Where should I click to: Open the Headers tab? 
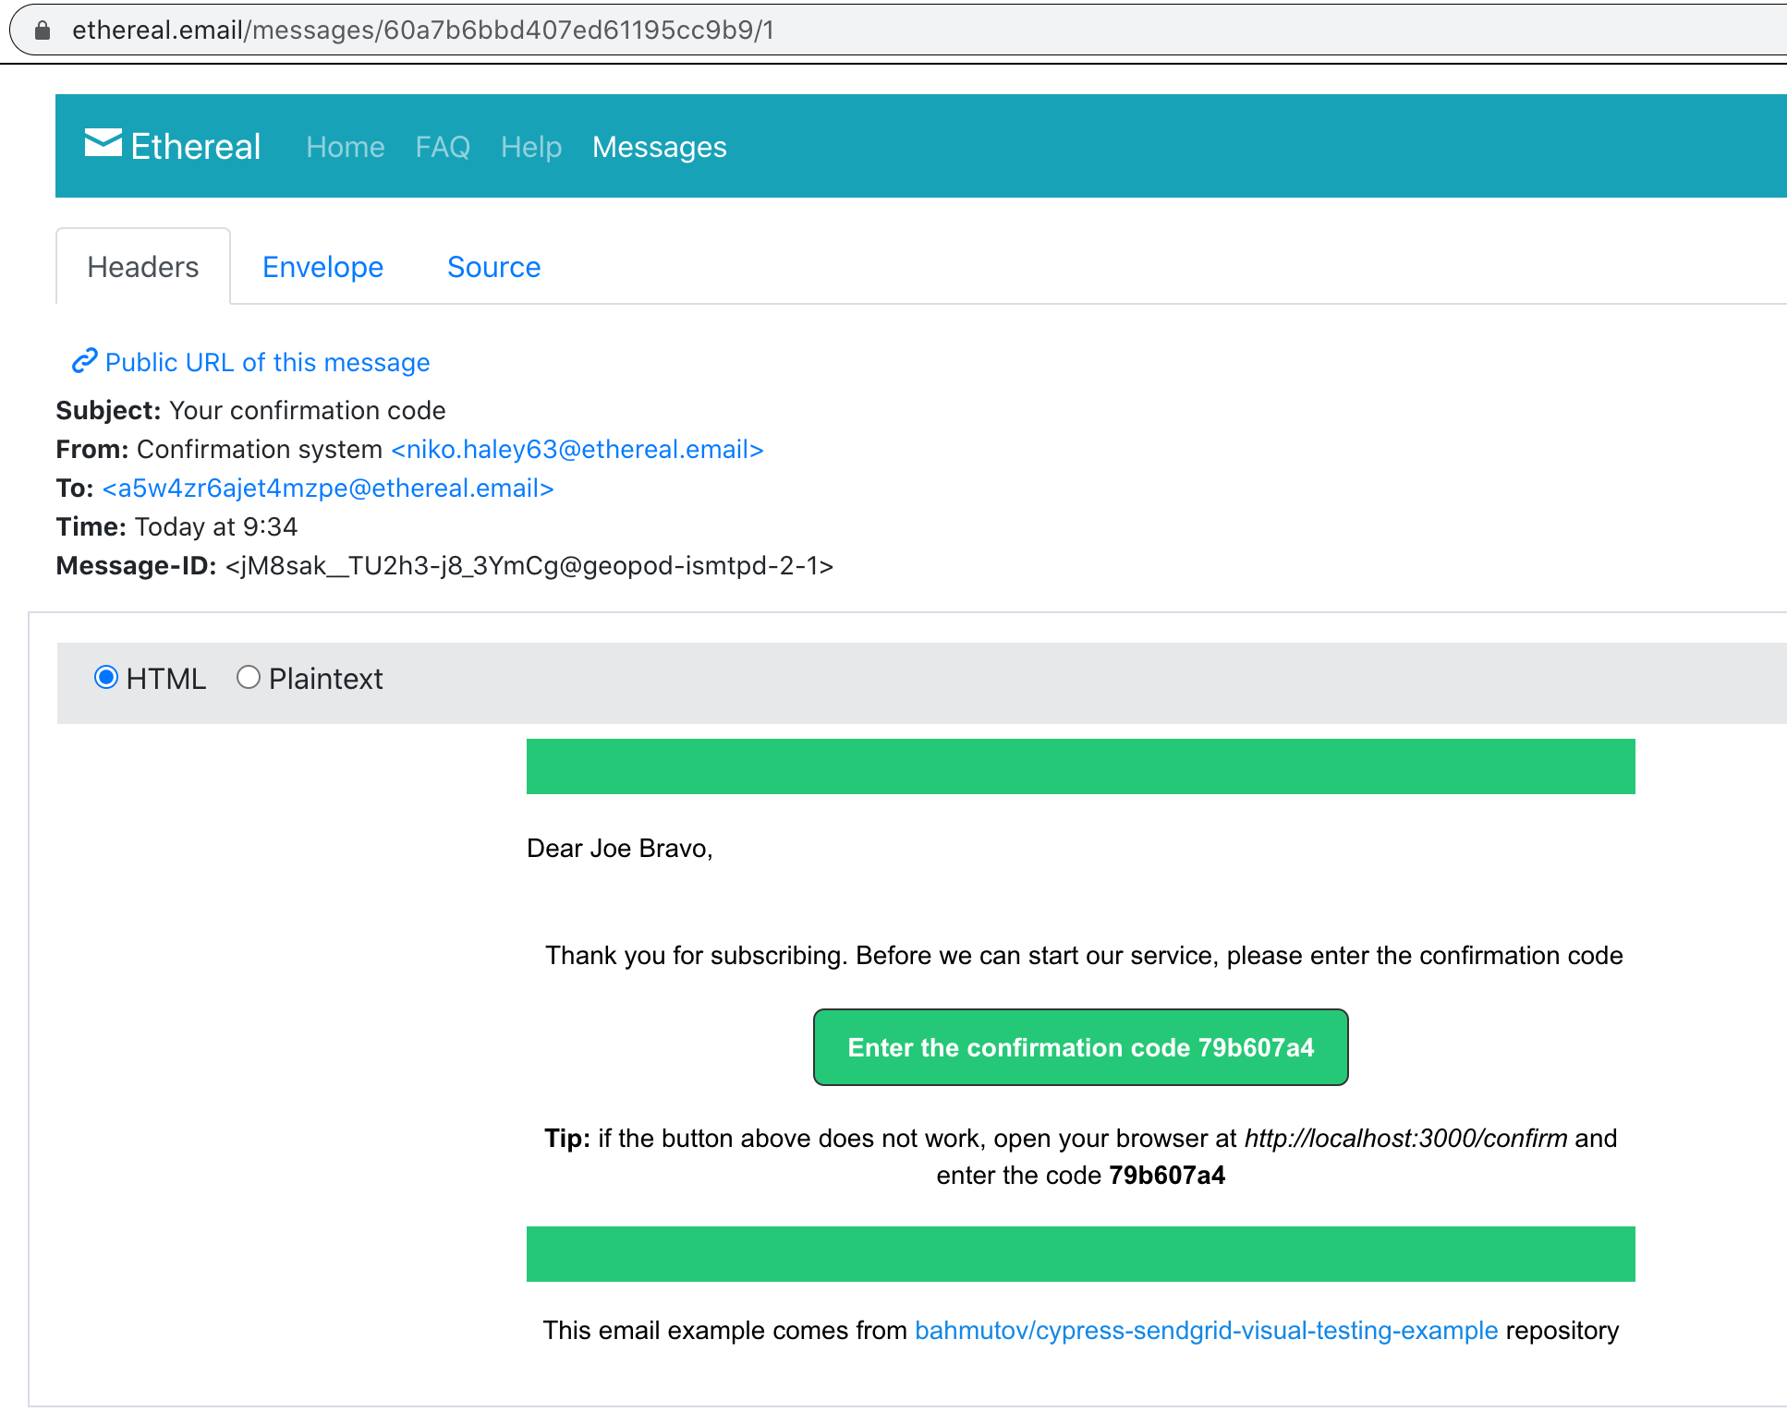[143, 267]
